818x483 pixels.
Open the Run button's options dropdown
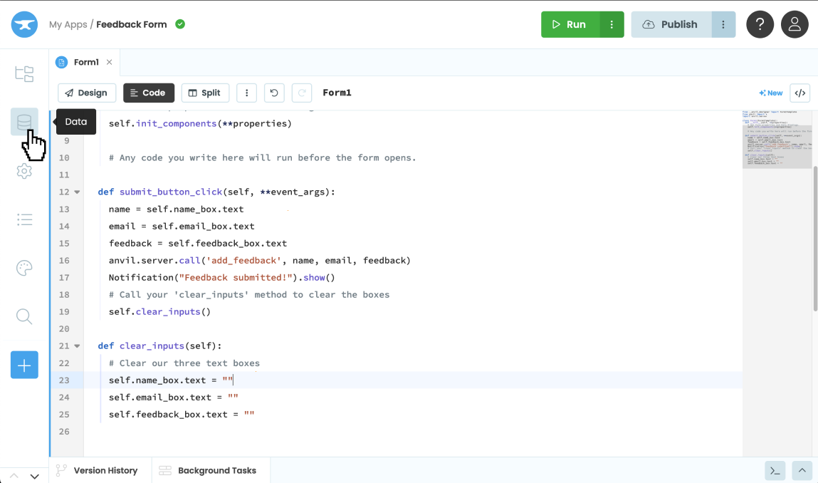point(612,24)
